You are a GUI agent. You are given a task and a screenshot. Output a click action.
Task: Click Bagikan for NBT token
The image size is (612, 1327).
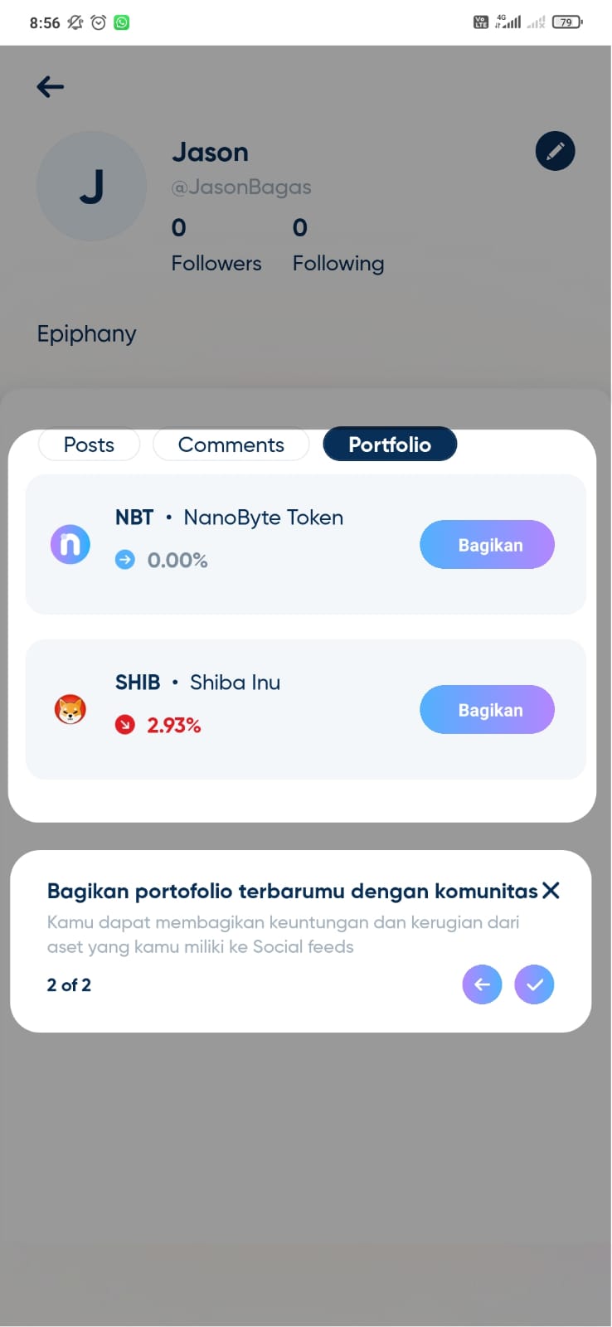coord(487,545)
